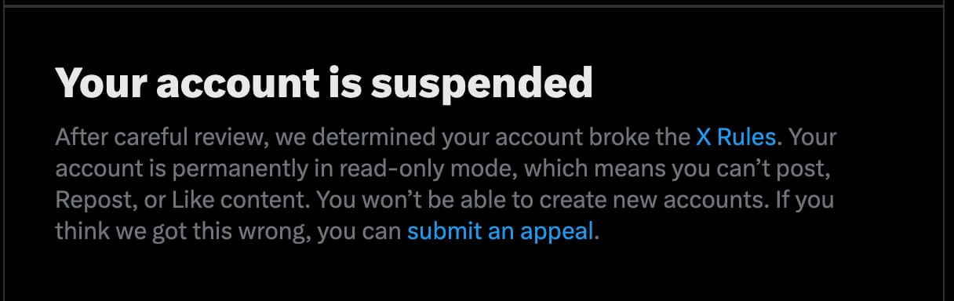Click 'If you' ending the third line
Viewport: 954px width, 301px height.
813,200
